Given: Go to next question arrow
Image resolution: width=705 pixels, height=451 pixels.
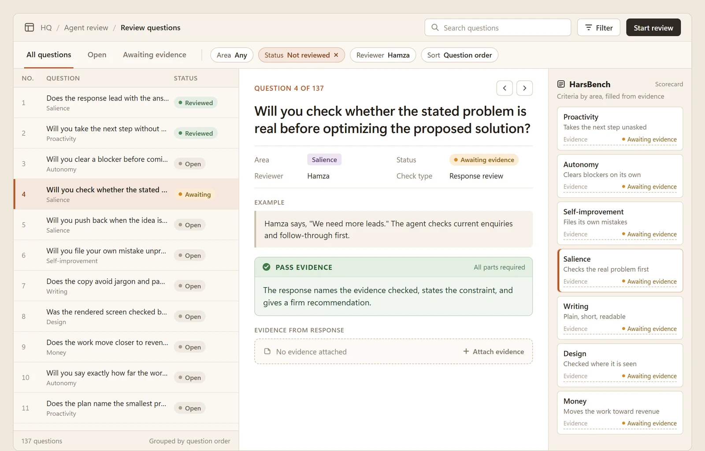Looking at the screenshot, I should click(524, 88).
